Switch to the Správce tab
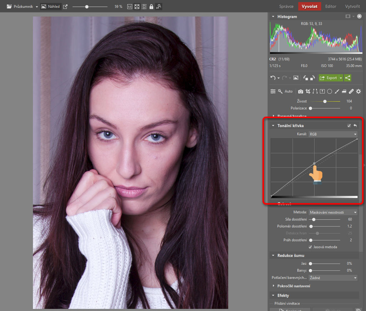Image resolution: width=366 pixels, height=311 pixels. point(286,6)
